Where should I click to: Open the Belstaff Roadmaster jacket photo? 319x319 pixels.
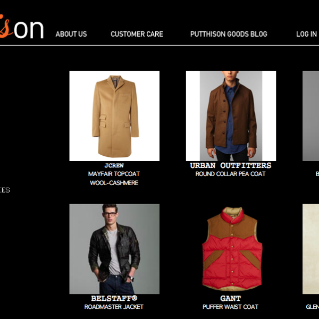click(x=114, y=249)
